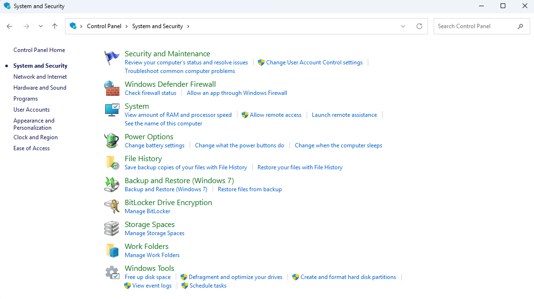The height and width of the screenshot is (299, 534).
Task: Click the Power Options battery icon
Action: (x=111, y=140)
